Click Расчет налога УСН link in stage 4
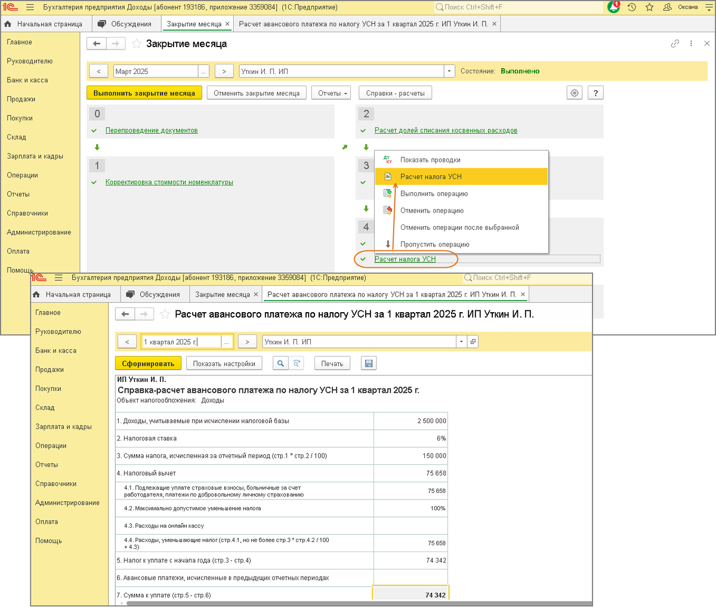716x607 pixels. pos(405,259)
